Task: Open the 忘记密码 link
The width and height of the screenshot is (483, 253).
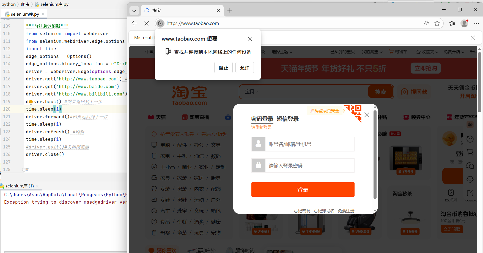Action: point(302,211)
